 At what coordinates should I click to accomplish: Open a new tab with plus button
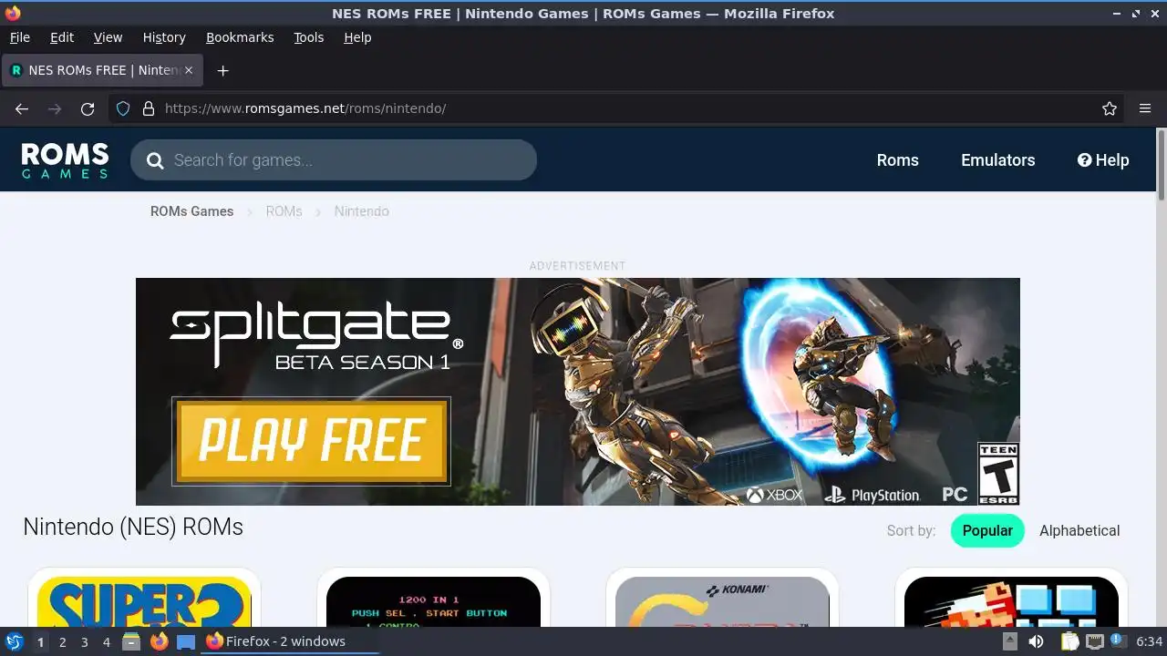(x=222, y=70)
